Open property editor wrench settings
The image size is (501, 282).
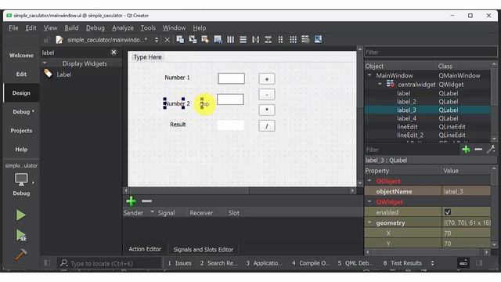491,150
